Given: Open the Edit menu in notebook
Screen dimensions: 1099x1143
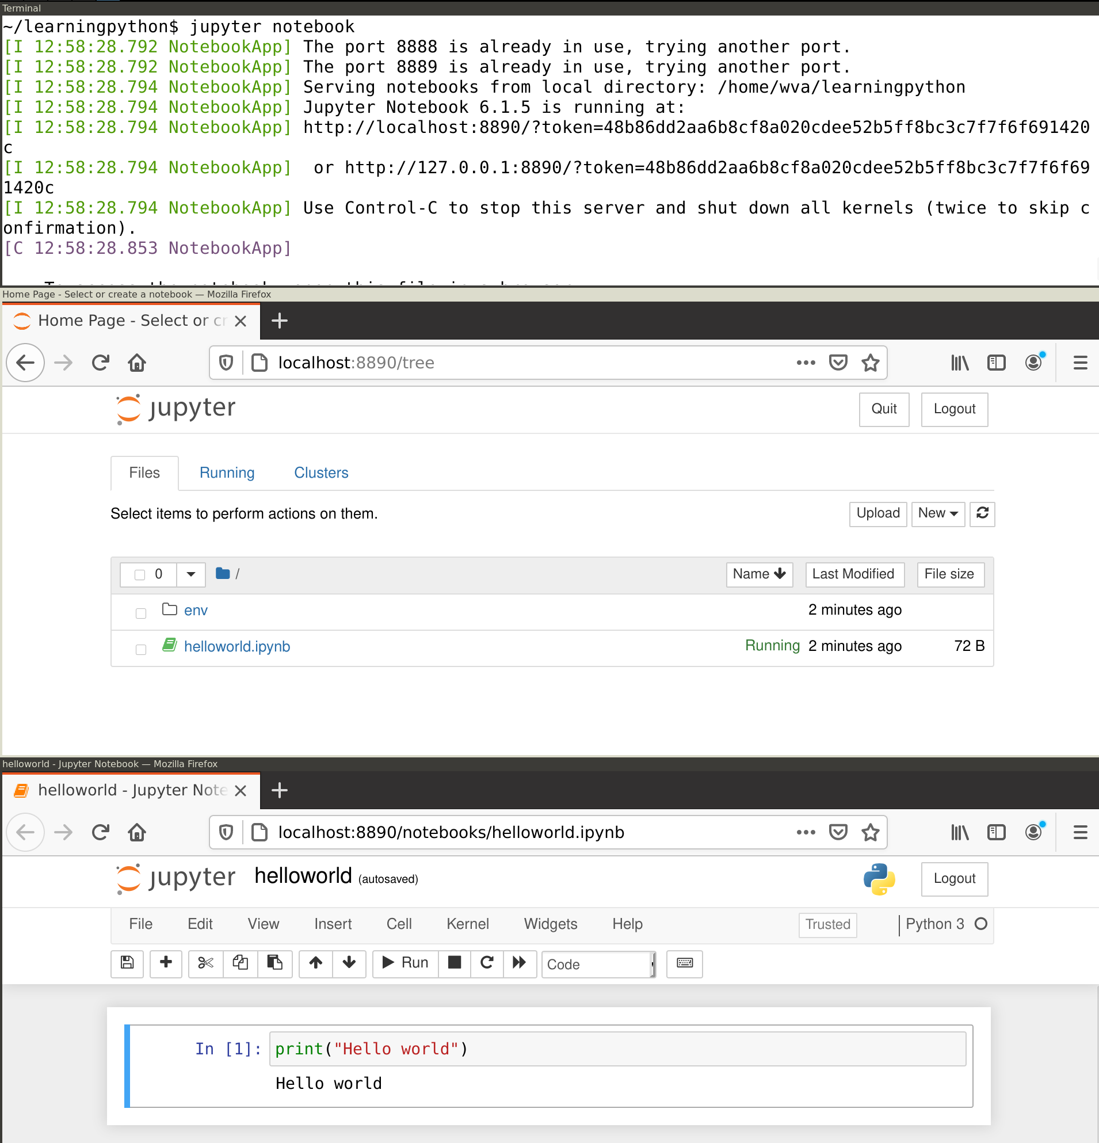Looking at the screenshot, I should (x=200, y=924).
